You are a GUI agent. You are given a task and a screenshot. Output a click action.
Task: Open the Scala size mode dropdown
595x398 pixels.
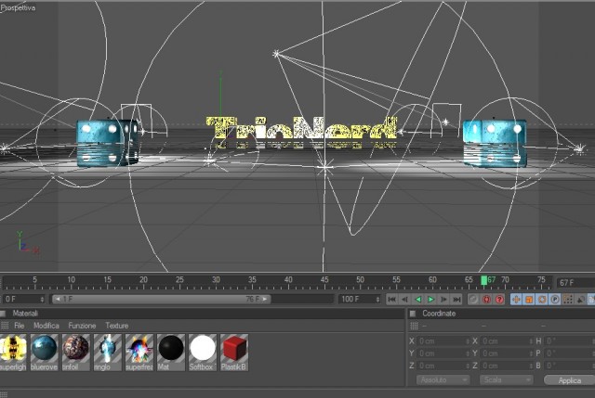coord(506,379)
